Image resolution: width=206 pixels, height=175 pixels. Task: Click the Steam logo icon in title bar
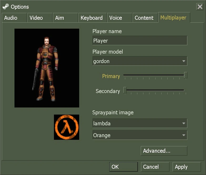6,7
